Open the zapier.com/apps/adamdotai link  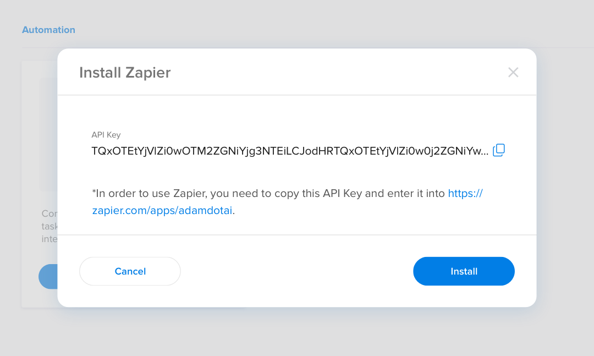pyautogui.click(x=162, y=210)
